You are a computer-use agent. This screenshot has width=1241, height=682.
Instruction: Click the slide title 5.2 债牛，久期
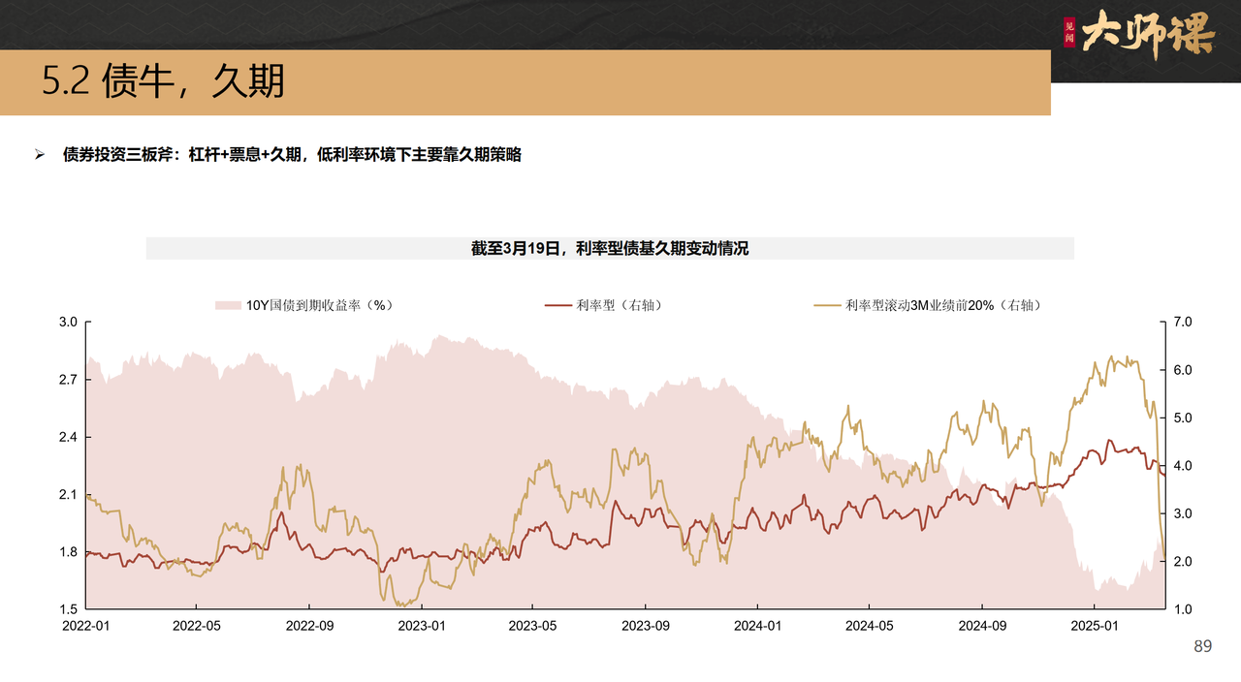[x=163, y=82]
